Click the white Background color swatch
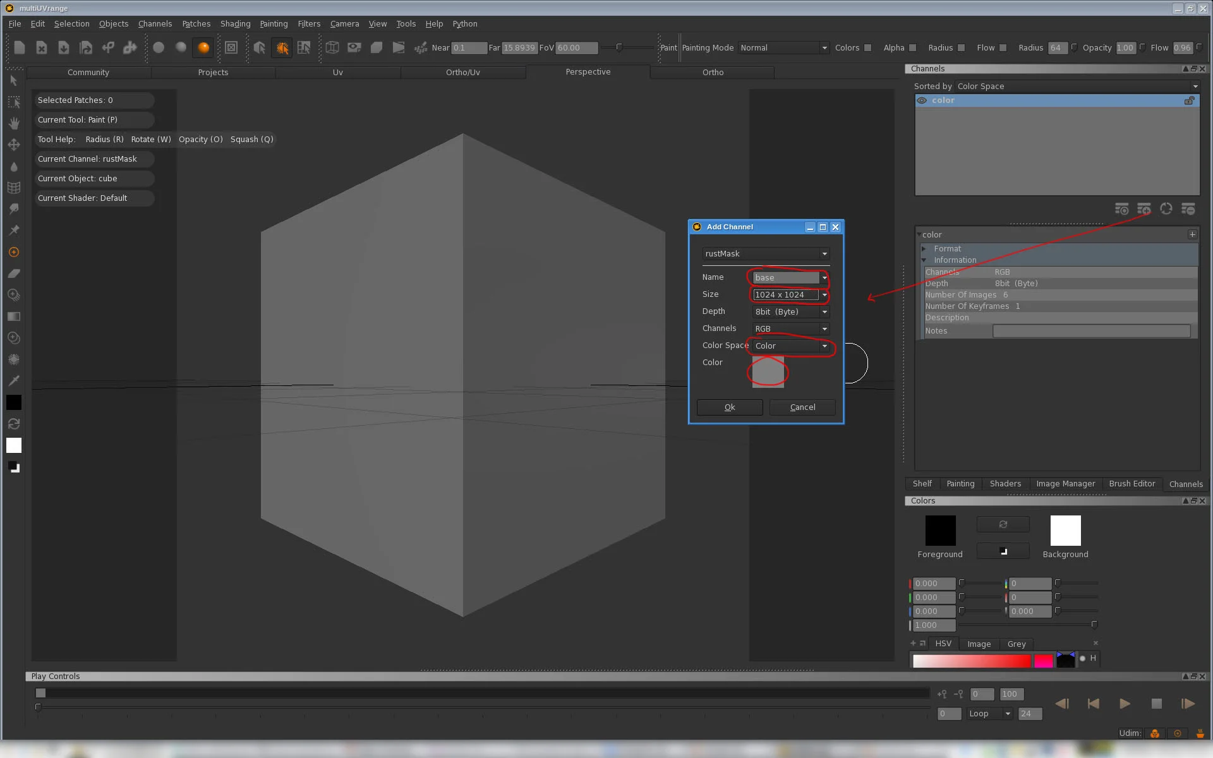The width and height of the screenshot is (1213, 758). (1065, 531)
